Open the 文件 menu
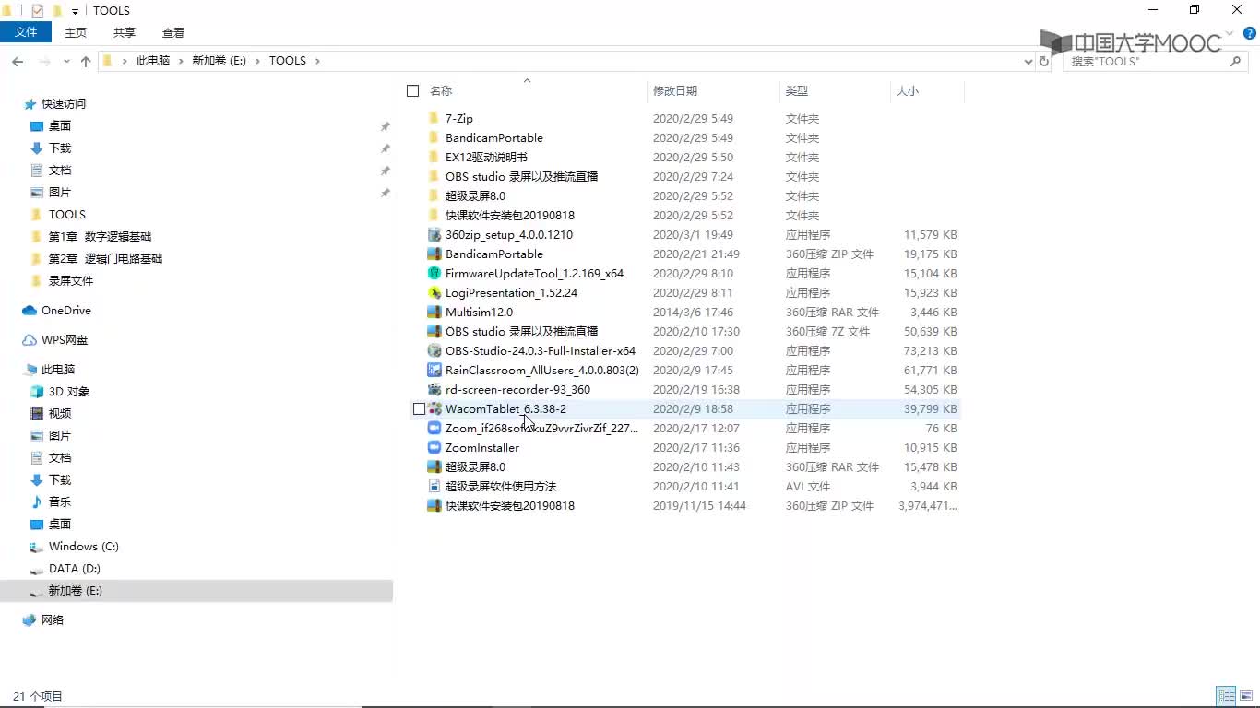The width and height of the screenshot is (1260, 708). [26, 32]
